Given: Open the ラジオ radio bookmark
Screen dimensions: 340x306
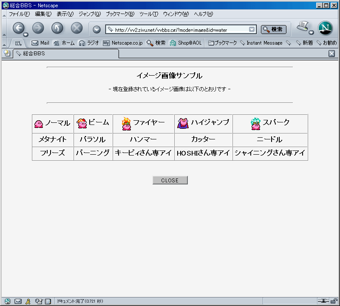Looking at the screenshot, I should click(x=89, y=43).
